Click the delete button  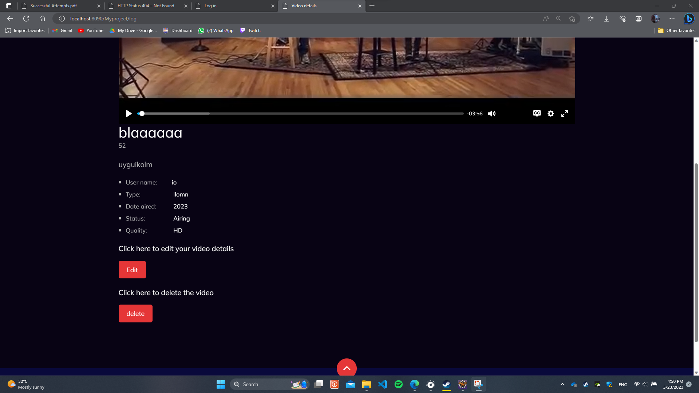coord(135,313)
